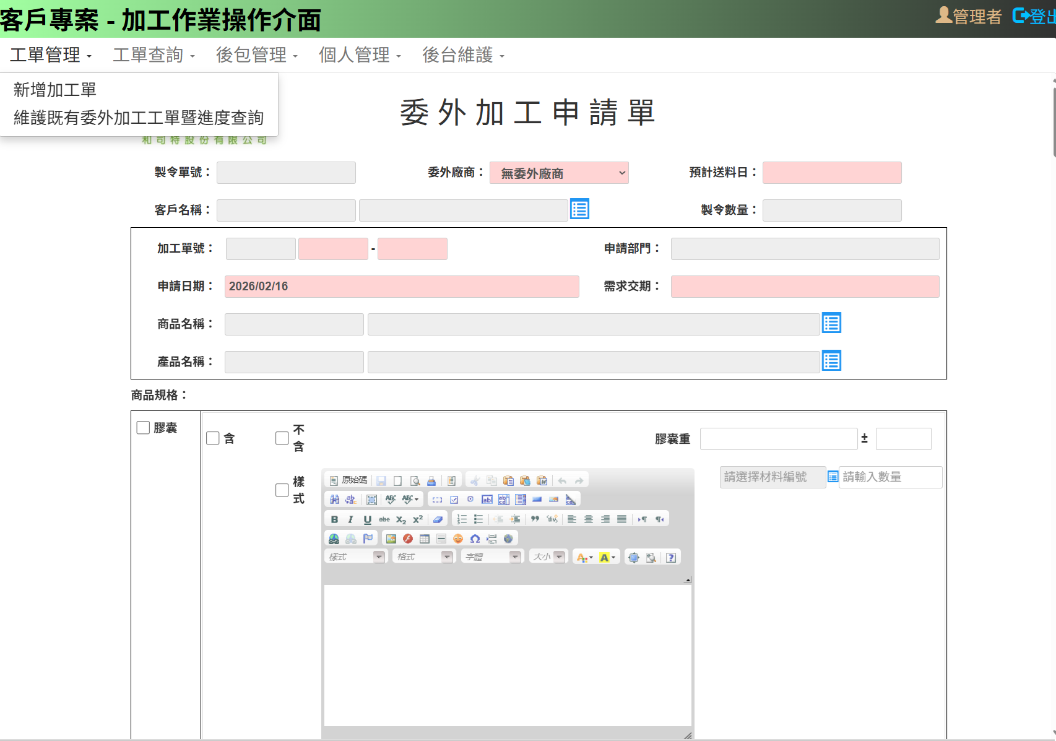This screenshot has height=741, width=1056.
Task: Check the 膠囊 checkbox
Action: pyautogui.click(x=143, y=428)
